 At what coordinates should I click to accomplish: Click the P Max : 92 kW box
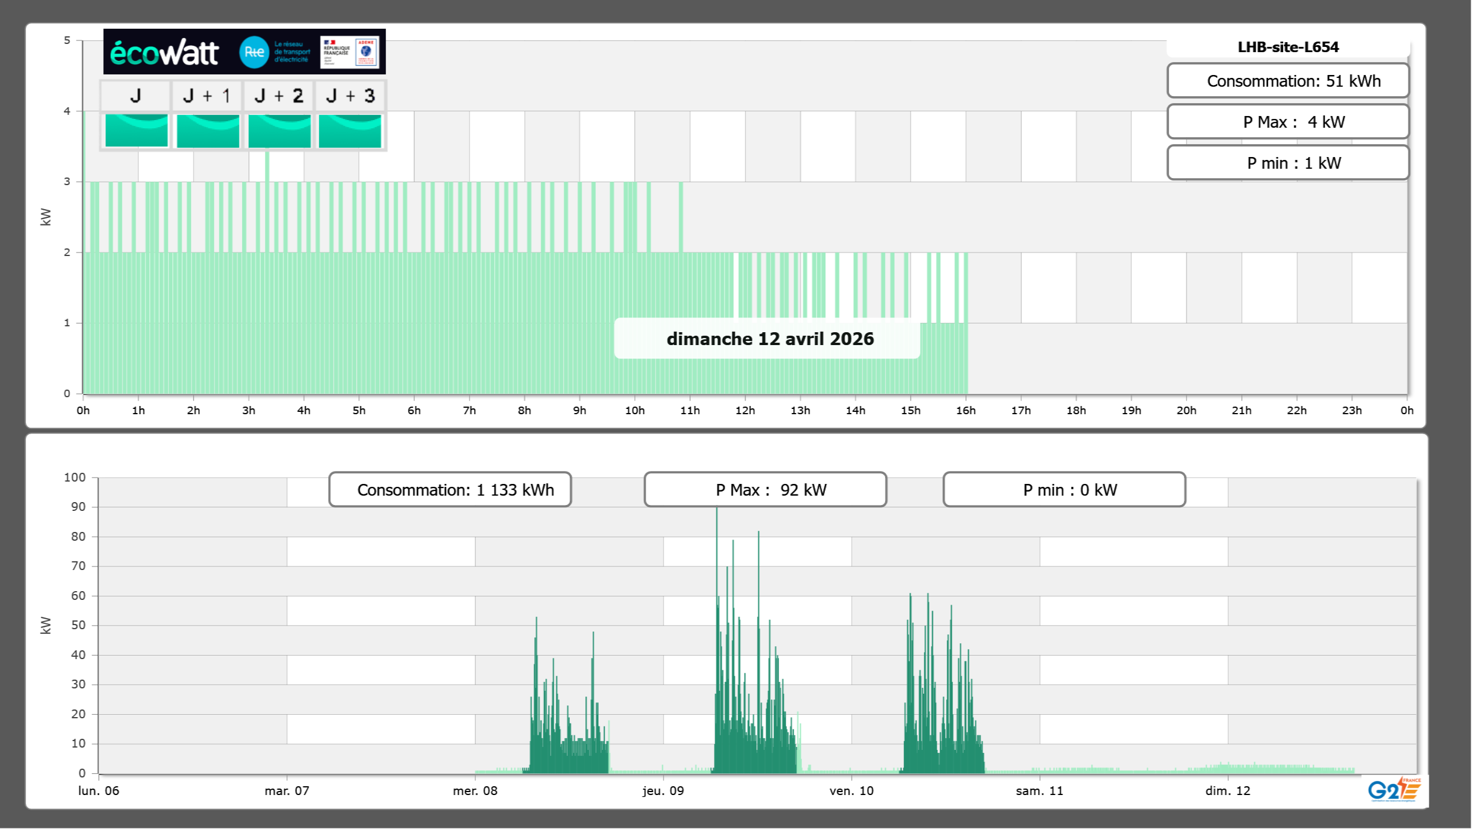765,489
